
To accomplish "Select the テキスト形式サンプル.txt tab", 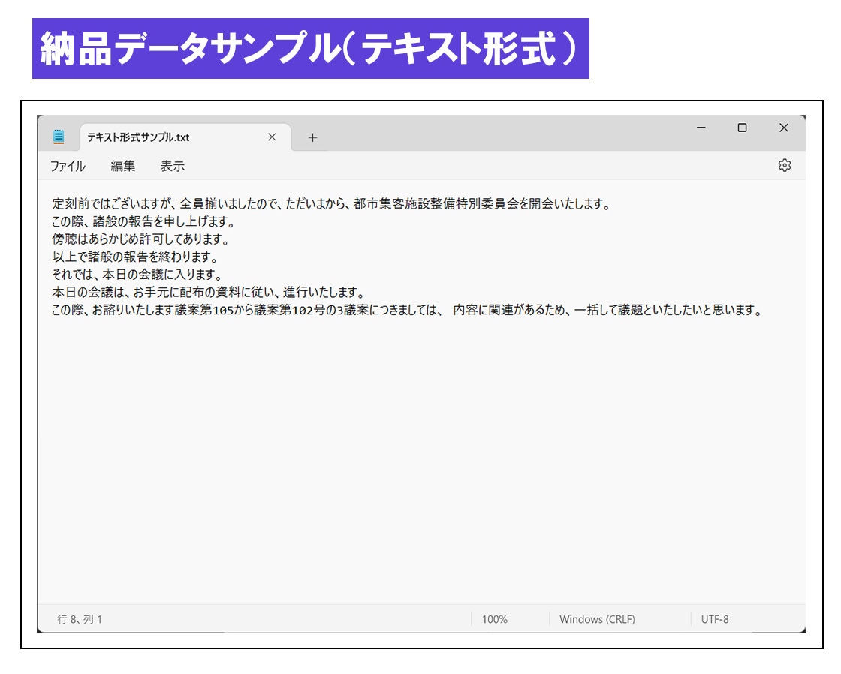I will [185, 137].
